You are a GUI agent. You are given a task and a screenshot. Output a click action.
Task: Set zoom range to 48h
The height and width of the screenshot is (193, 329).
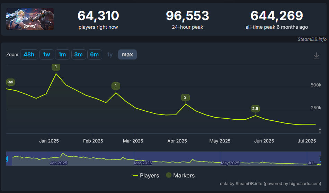pyautogui.click(x=29, y=55)
